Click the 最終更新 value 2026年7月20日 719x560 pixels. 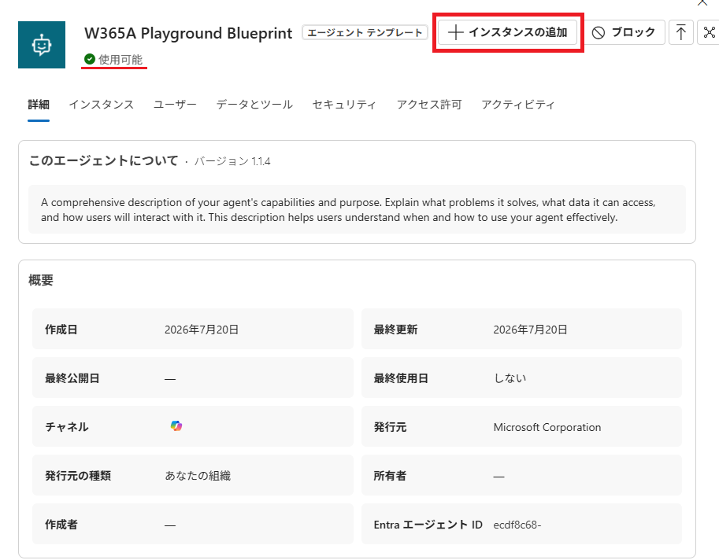click(x=531, y=330)
